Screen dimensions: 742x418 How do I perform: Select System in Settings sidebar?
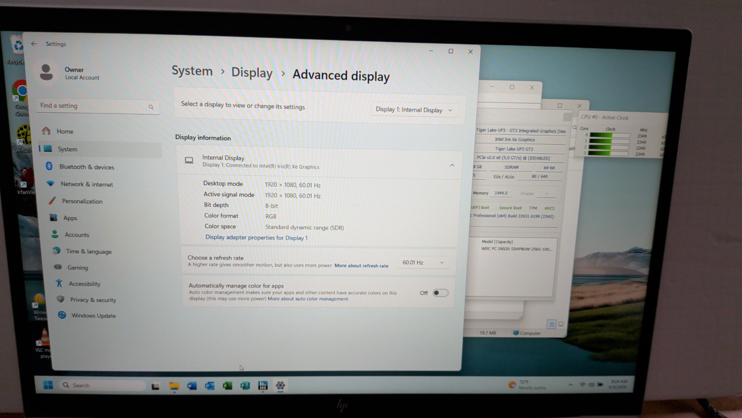tap(100, 149)
